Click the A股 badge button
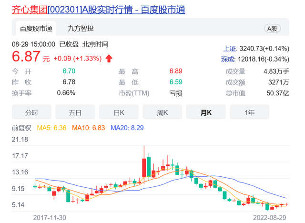Viewport: 305px width, 223px height. 273,29
